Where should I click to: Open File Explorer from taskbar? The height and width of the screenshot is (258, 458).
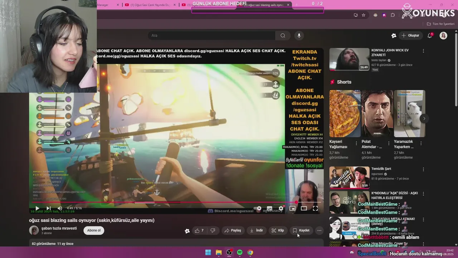click(x=219, y=253)
